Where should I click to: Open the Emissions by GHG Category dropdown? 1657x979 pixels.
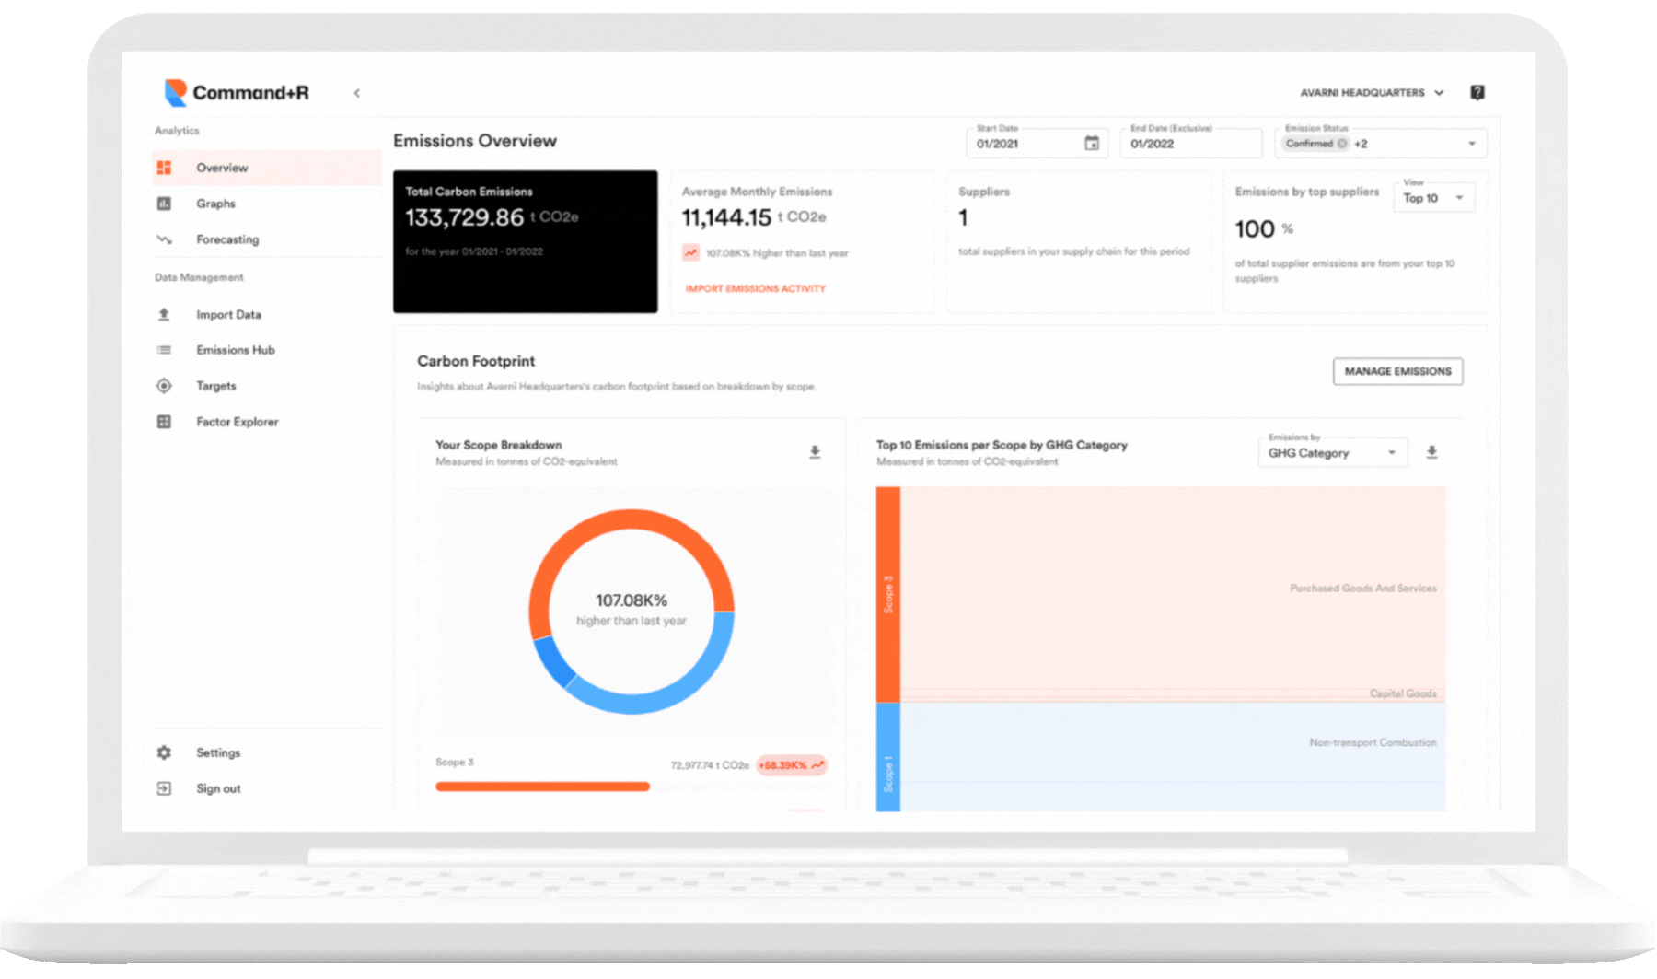point(1332,451)
